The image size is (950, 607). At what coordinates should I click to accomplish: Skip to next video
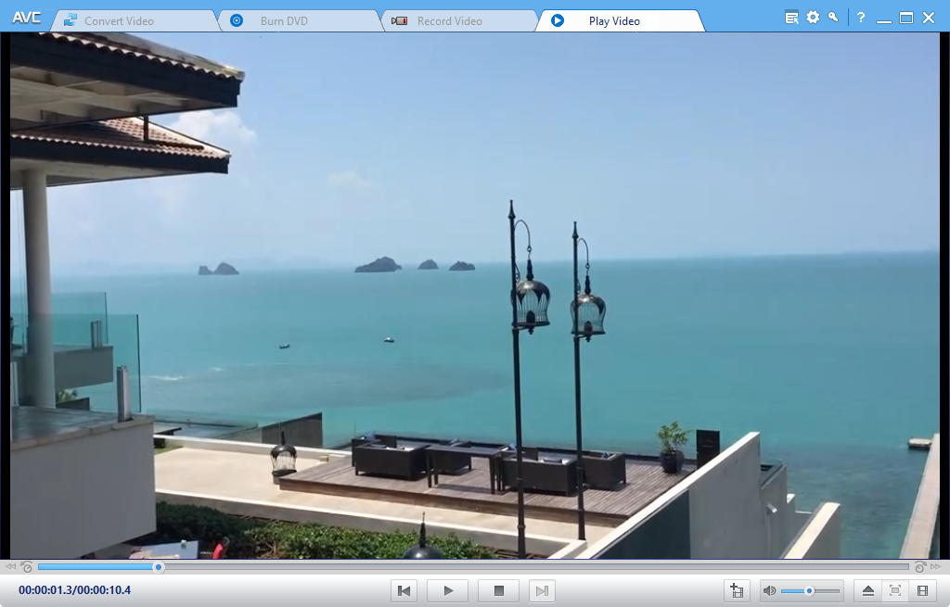click(x=543, y=590)
